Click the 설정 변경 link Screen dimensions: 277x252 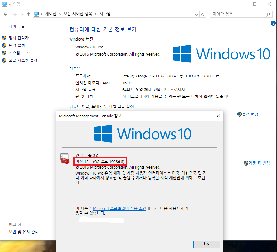[x=250, y=114]
